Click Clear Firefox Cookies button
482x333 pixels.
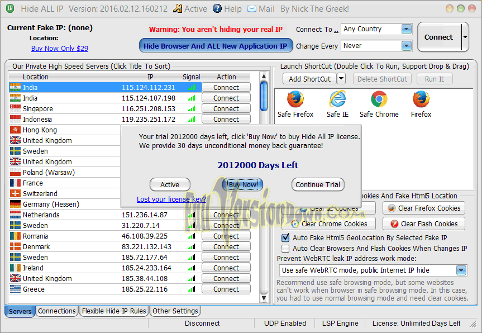click(x=423, y=208)
